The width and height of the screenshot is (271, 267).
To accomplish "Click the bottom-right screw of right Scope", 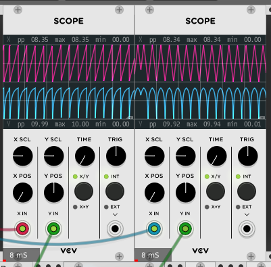I will point(251,256).
